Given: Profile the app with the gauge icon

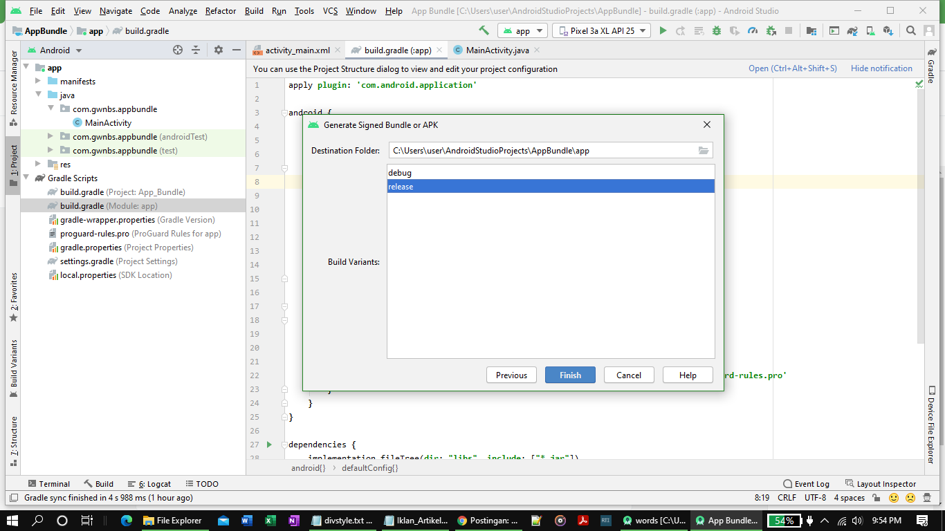Looking at the screenshot, I should [x=753, y=30].
